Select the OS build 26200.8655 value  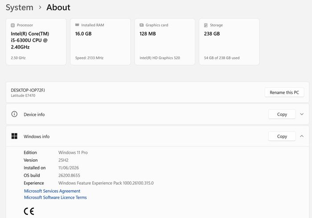[x=69, y=175]
